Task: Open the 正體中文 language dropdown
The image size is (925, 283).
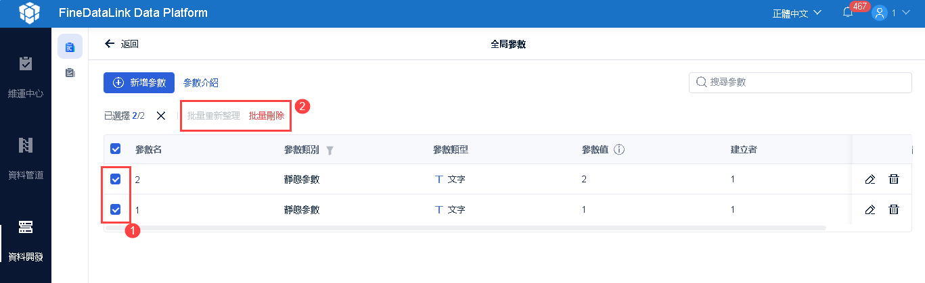Action: tap(797, 13)
